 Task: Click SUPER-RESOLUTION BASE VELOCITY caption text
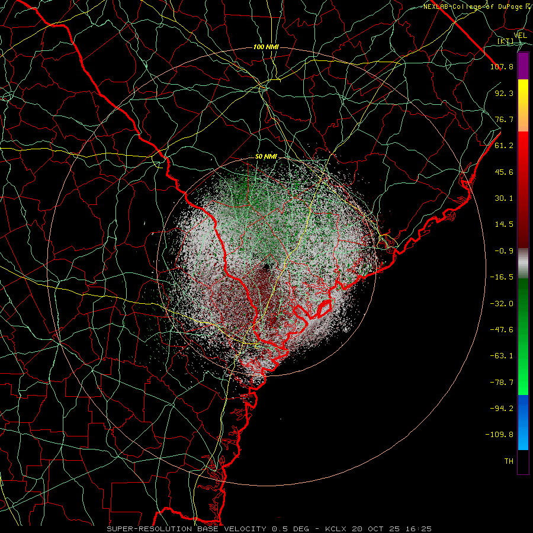pyautogui.click(x=187, y=529)
